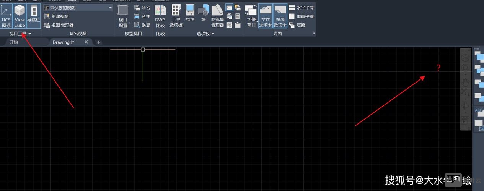Open the 图纸集管理器 sheet set manager
484x191 pixels.
pyautogui.click(x=217, y=16)
